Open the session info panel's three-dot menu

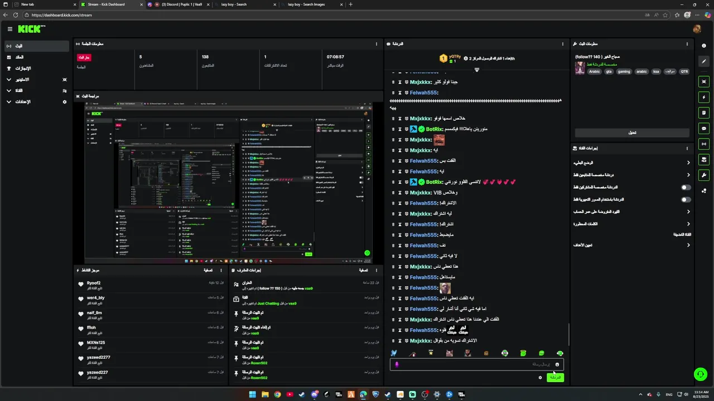point(377,43)
